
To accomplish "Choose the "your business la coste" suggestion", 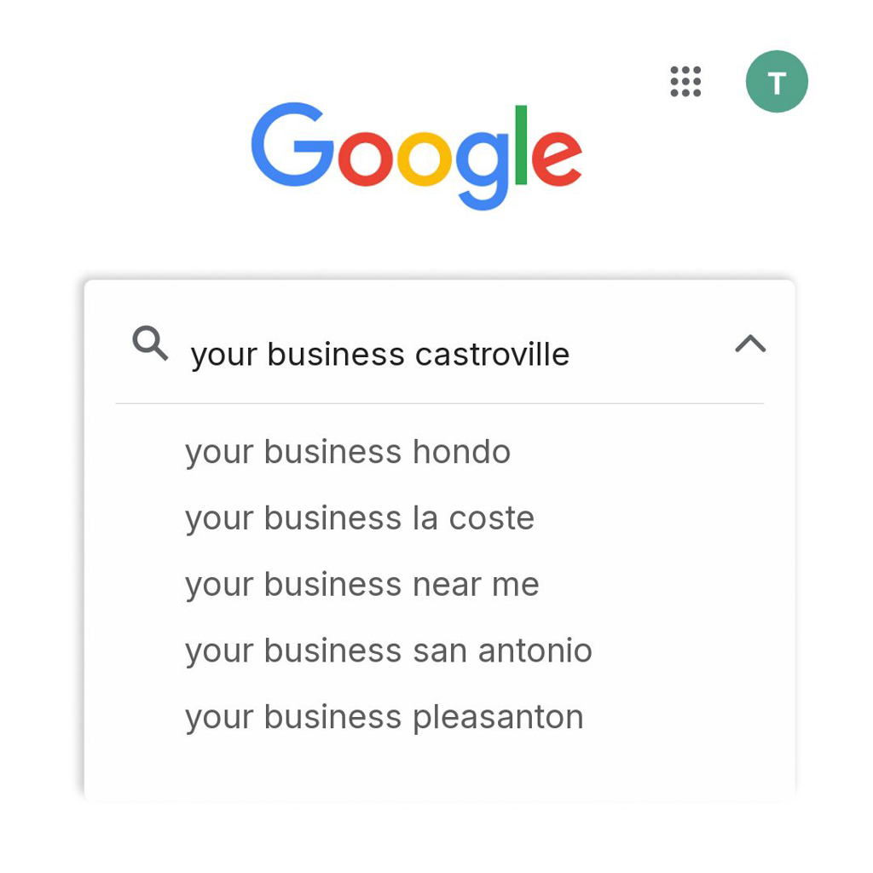I will point(360,518).
